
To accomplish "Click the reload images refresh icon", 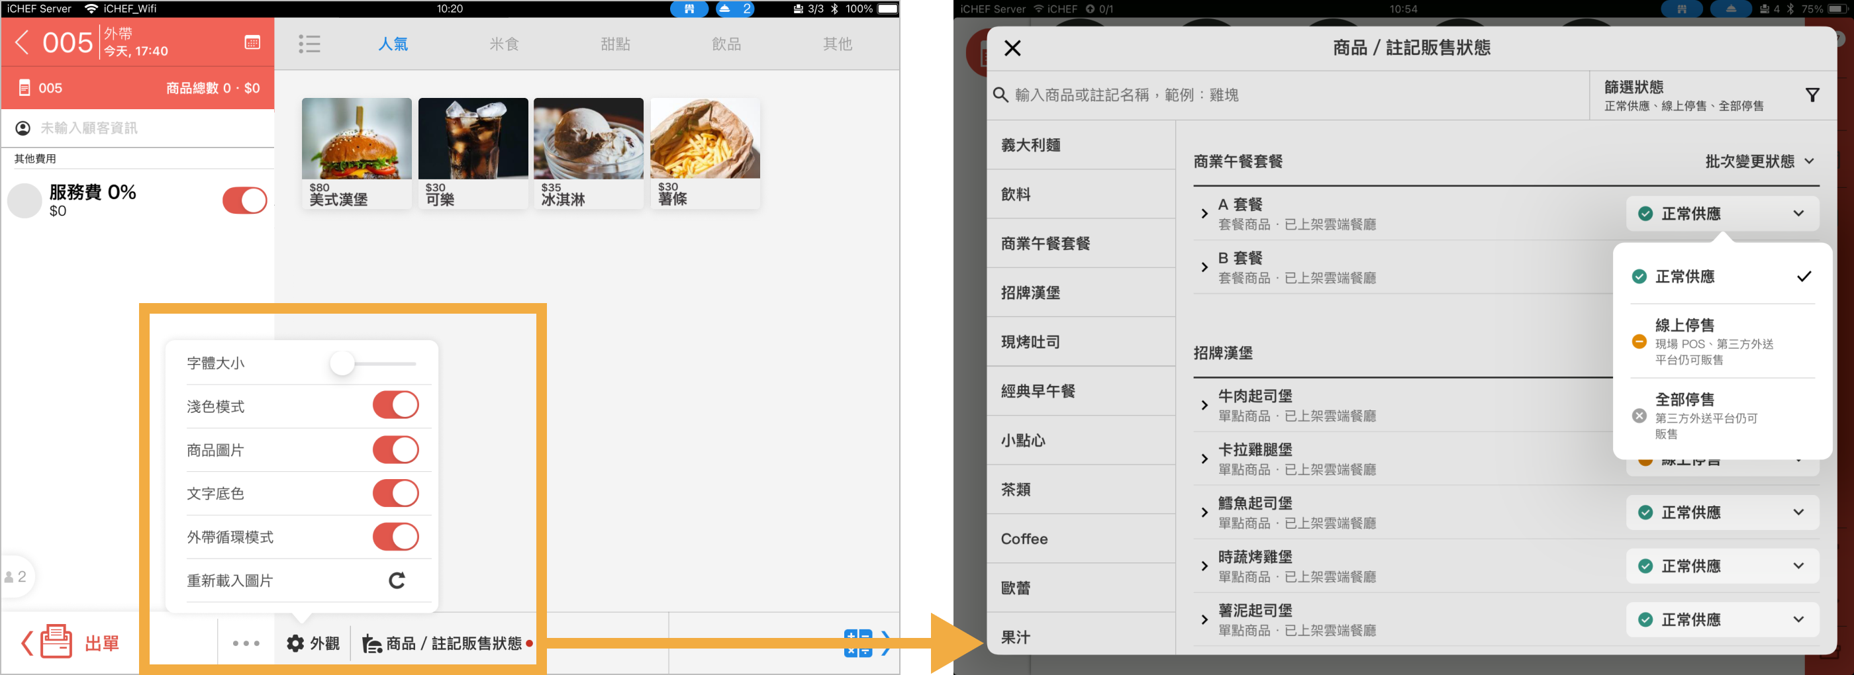I will [397, 580].
